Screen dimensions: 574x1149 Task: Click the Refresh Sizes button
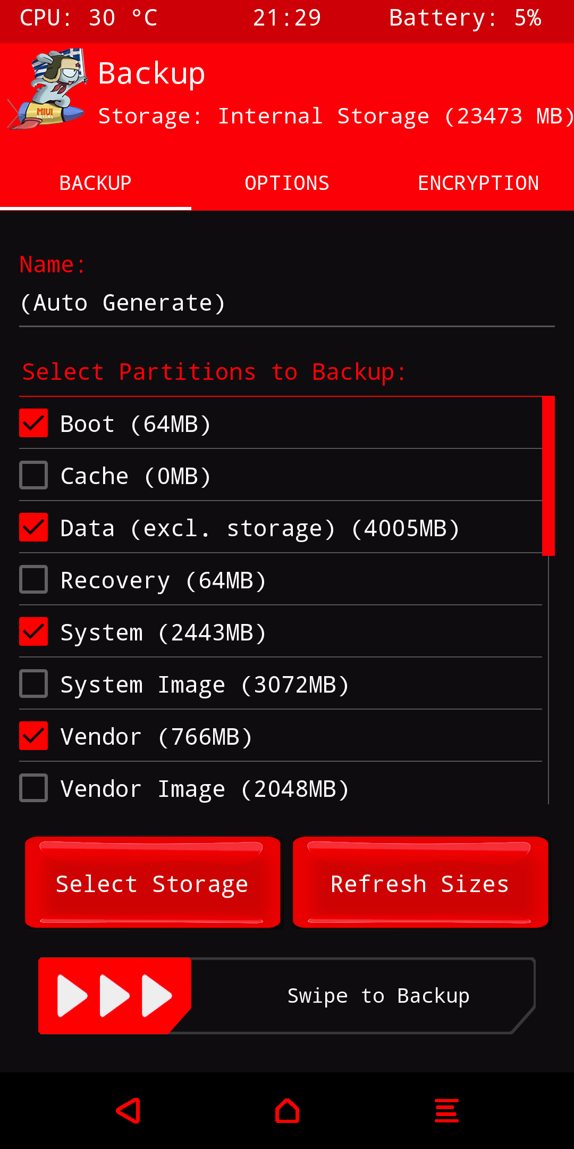pyautogui.click(x=420, y=883)
